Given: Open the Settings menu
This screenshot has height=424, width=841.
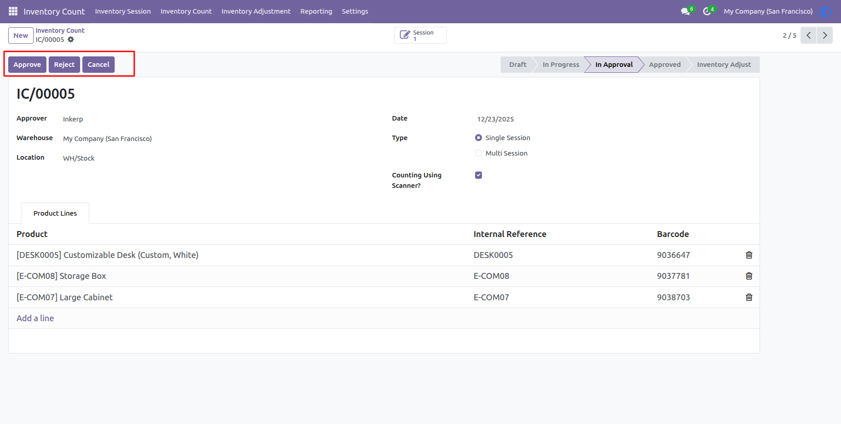Looking at the screenshot, I should point(355,11).
